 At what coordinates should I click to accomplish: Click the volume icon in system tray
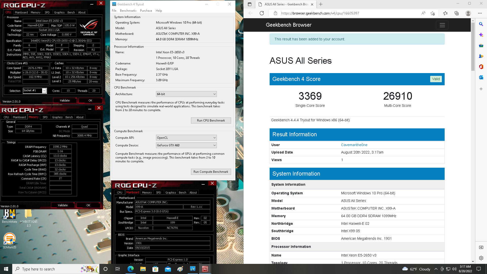coord(454,269)
